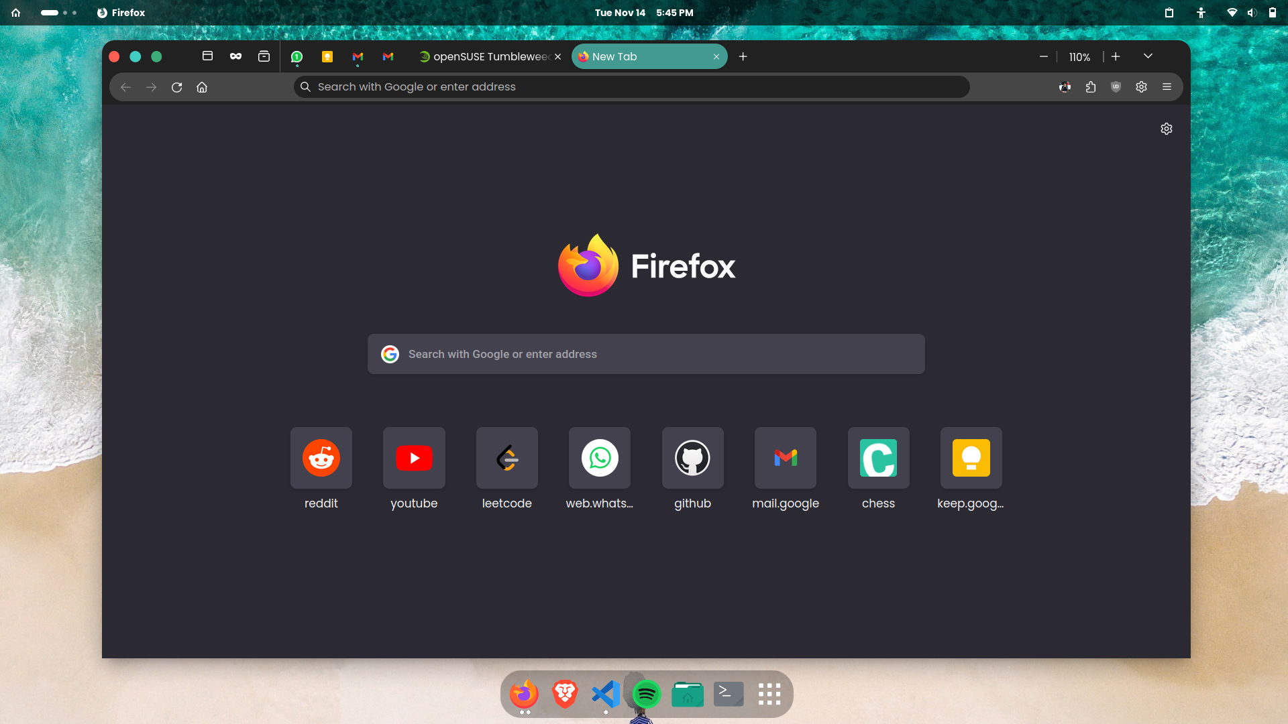Launch Spotify from the dock
Screen dimensions: 1288x724
coord(646,695)
